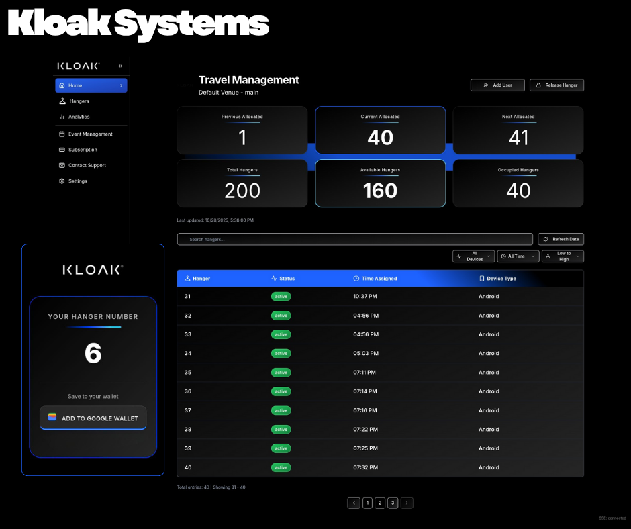Viewport: 631px width, 529px height.
Task: Collapse the sidebar with the double-chevron toggle
Action: point(120,66)
